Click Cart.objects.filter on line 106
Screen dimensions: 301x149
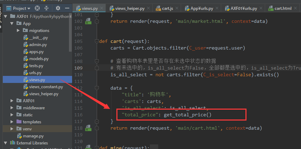pyautogui.click(x=160, y=48)
